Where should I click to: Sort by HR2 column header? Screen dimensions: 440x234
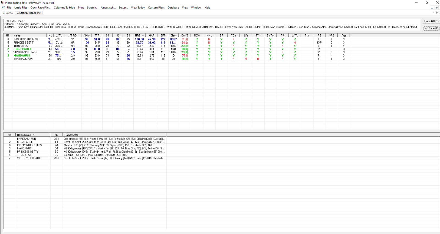[139, 35]
